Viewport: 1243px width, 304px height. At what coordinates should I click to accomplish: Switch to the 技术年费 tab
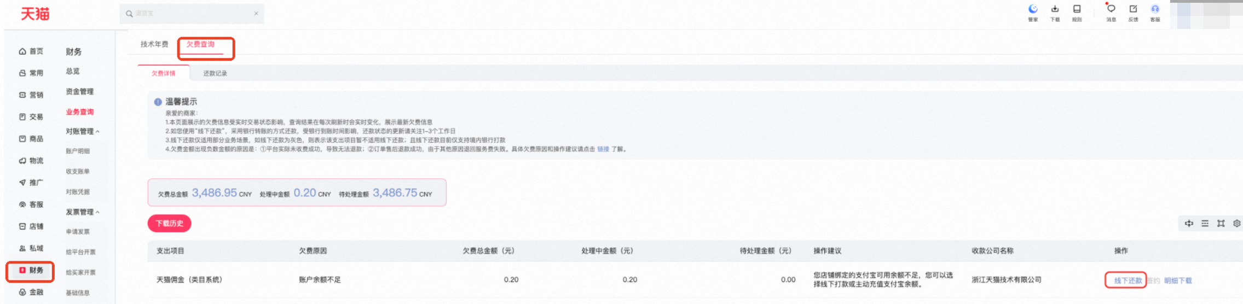(154, 44)
